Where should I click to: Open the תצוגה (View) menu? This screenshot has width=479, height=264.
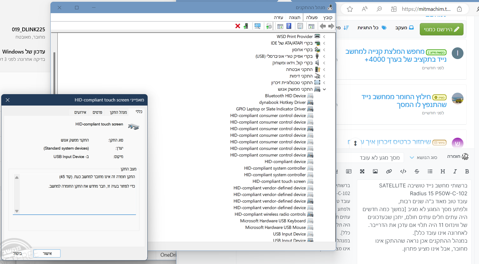(x=295, y=18)
